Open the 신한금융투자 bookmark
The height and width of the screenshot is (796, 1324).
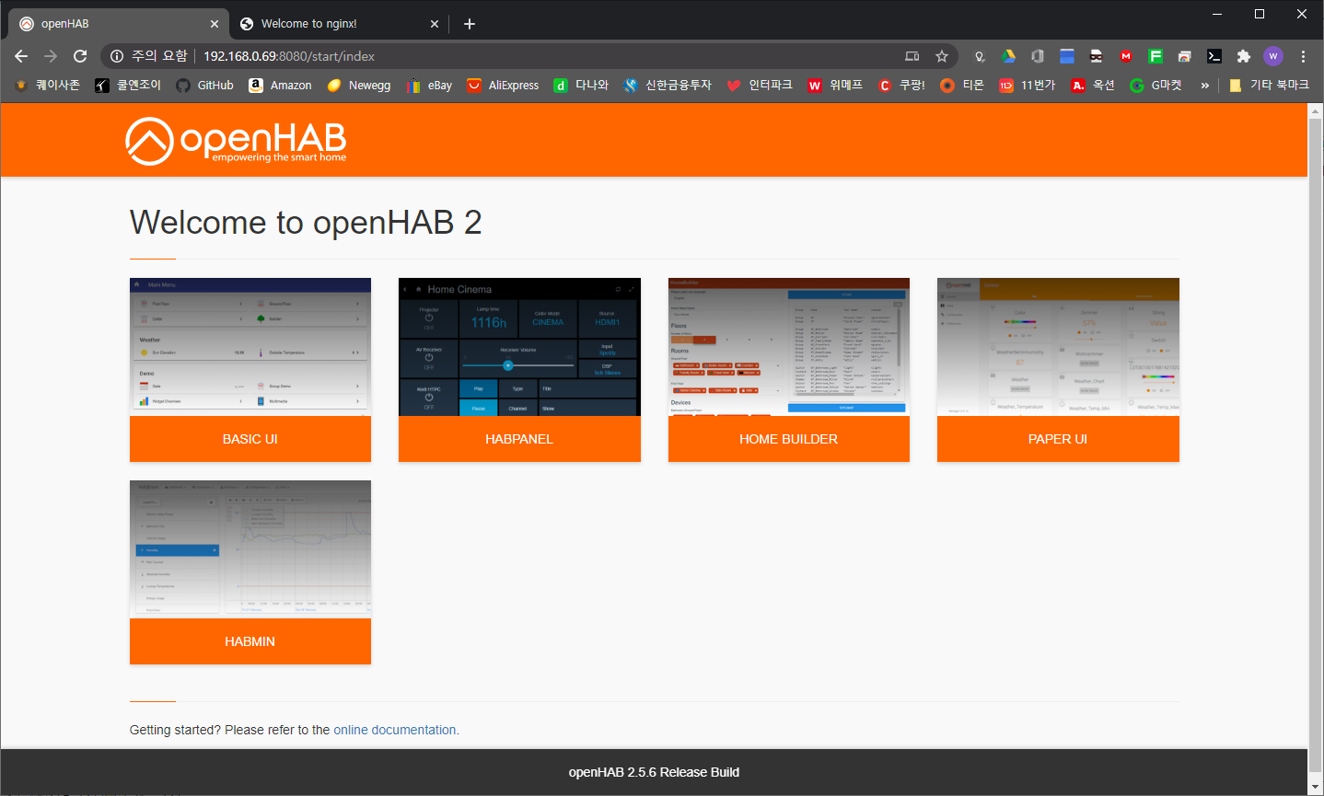[x=668, y=85]
